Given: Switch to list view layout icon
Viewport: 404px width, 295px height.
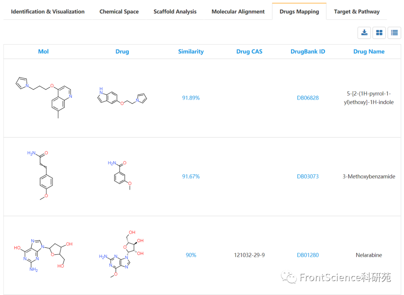Looking at the screenshot, I should 394,33.
